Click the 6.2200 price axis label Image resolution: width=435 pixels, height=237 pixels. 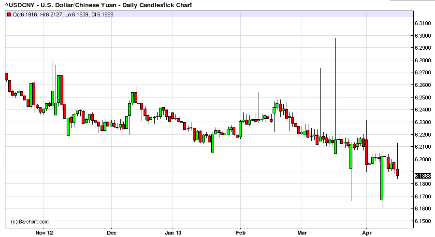click(423, 135)
